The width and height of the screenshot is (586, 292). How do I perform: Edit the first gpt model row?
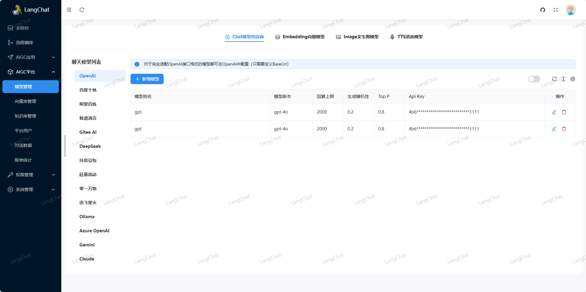(554, 112)
